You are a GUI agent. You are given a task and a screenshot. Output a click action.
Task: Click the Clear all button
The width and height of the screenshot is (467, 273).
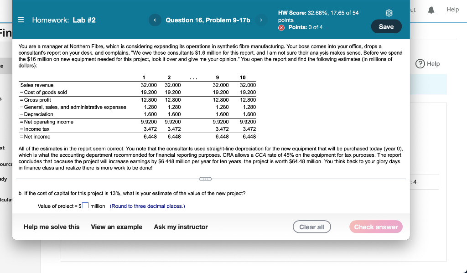[312, 227]
